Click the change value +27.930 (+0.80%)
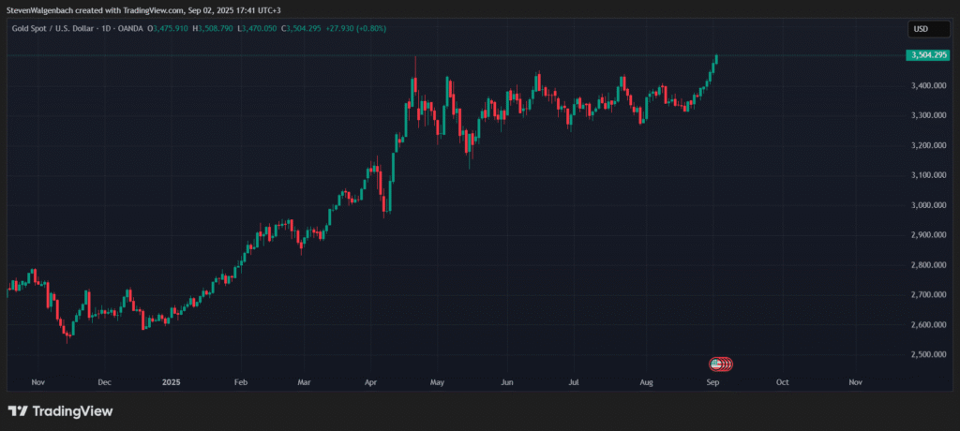This screenshot has height=431, width=960. (x=355, y=29)
